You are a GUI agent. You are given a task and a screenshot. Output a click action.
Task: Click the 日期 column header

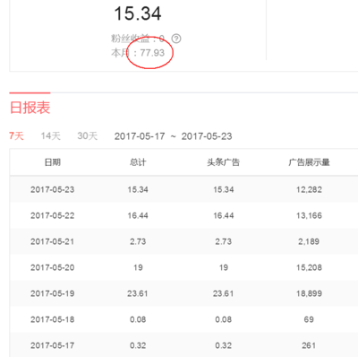(x=53, y=162)
